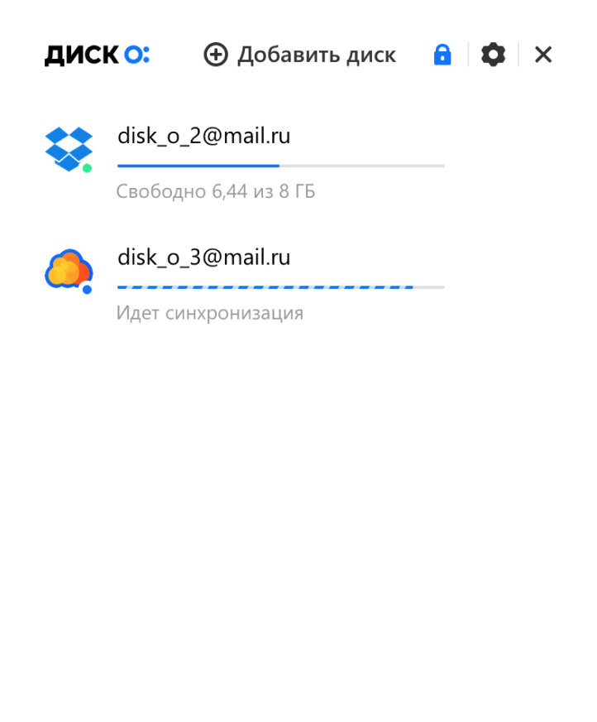Click the text Свободно 6,44 из 8 ГБ
The width and height of the screenshot is (597, 722).
[216, 191]
